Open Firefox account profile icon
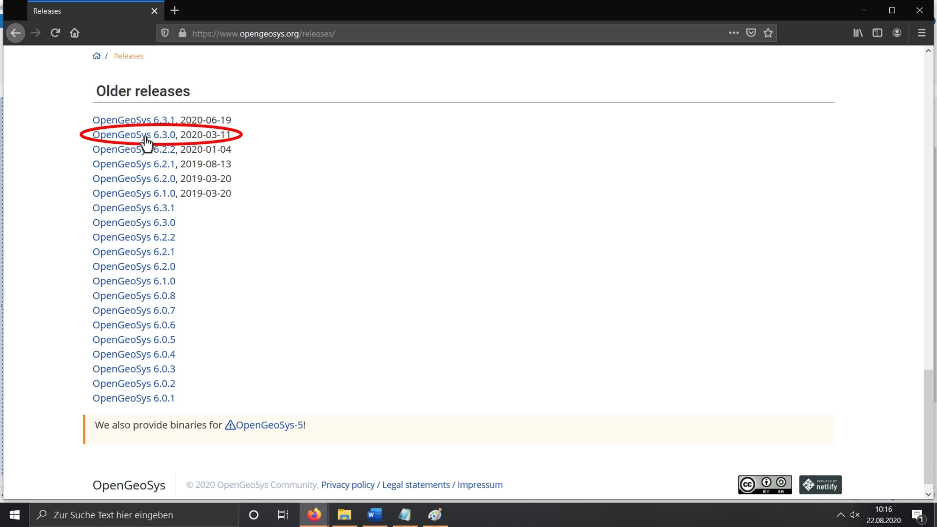 pyautogui.click(x=897, y=33)
